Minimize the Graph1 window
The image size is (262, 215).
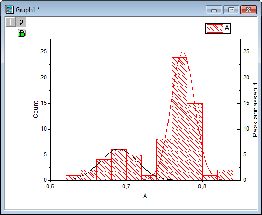(x=214, y=10)
